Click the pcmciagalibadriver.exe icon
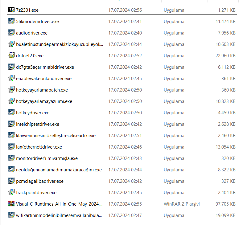The image size is (247, 225). 11,181
